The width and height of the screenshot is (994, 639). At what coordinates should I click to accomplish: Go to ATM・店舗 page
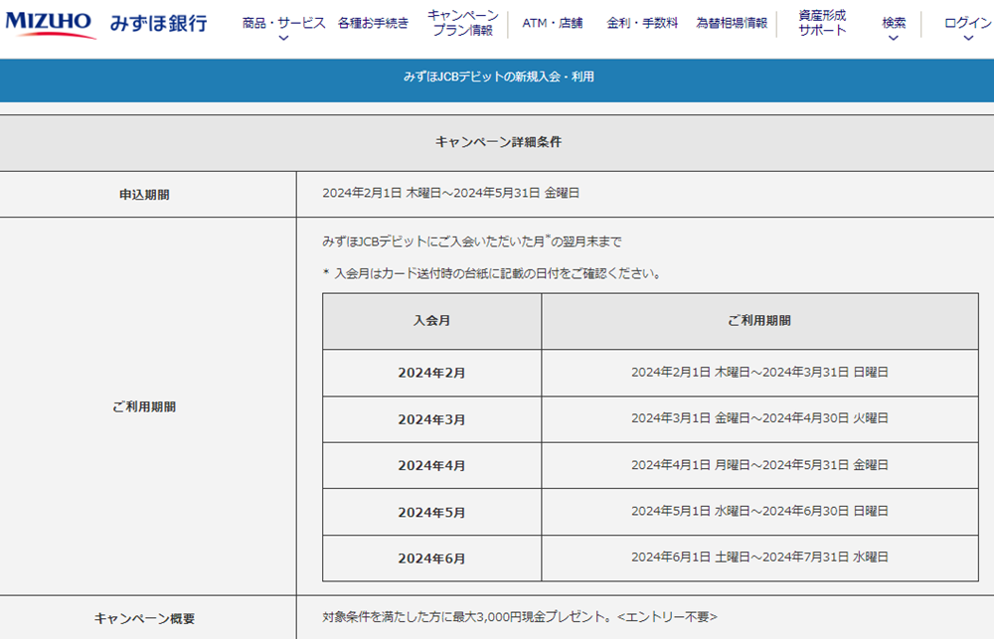[x=552, y=24]
